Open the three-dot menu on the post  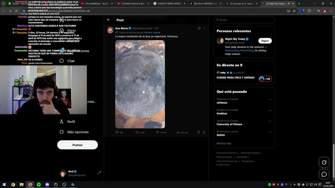[204, 28]
